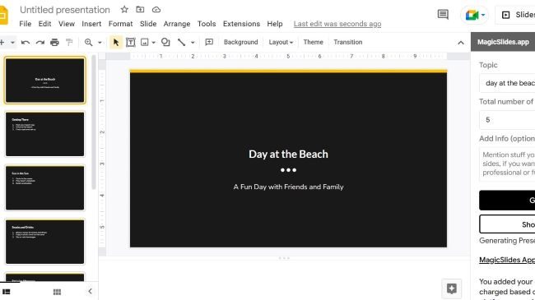535x300 pixels.
Task: Switch to filmstrip view
Action: tap(7, 292)
